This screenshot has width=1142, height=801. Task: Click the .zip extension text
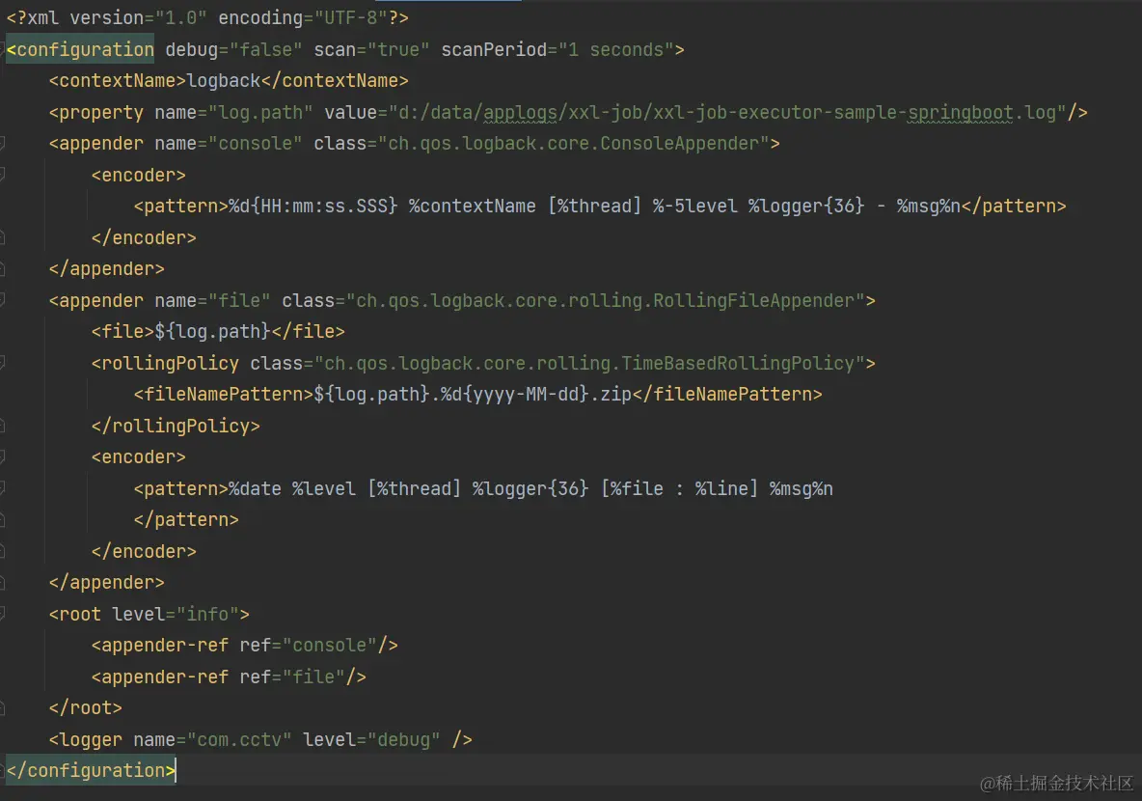pyautogui.click(x=611, y=395)
